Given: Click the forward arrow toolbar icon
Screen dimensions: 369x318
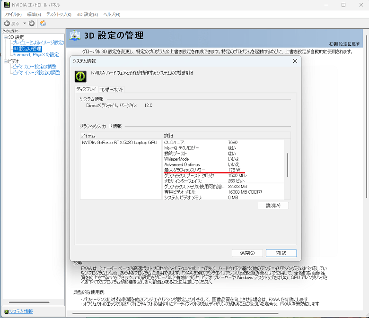Looking at the screenshot, I should point(32,23).
